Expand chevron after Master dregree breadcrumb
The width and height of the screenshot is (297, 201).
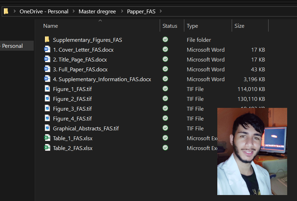tap(122, 11)
